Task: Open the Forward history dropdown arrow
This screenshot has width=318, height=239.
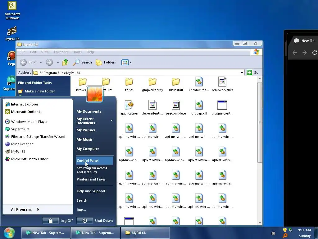Action: [58, 62]
